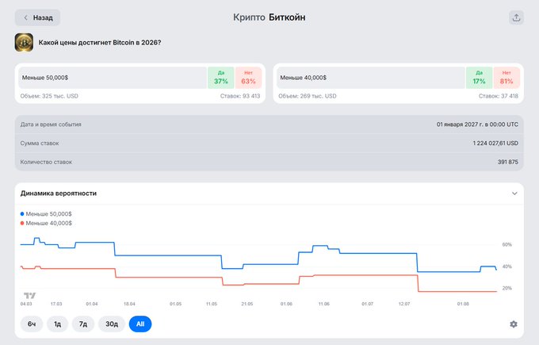Click the 40% axis label

(507, 266)
